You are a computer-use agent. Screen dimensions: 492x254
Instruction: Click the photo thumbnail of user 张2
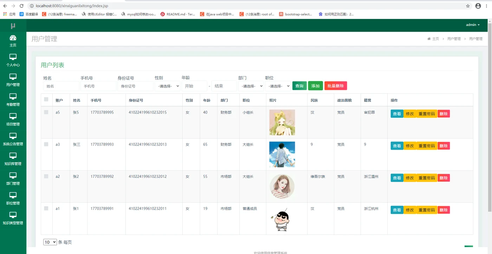click(x=282, y=187)
